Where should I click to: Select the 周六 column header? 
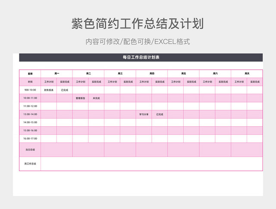coord(215,74)
